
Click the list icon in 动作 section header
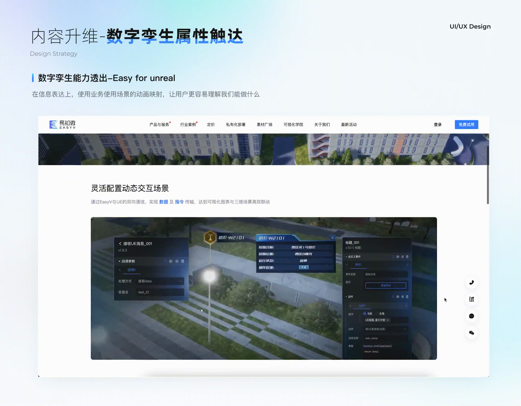[398, 297]
